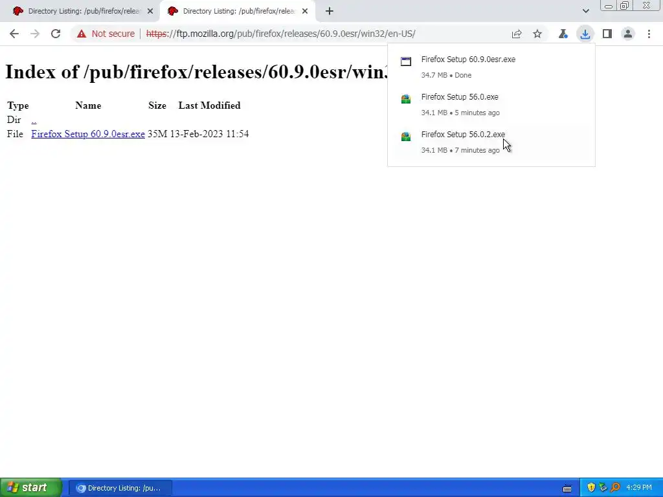Screen dimensions: 663x497
Task: Click the '13-Feb-2023 11:54' date cell
Action: pos(209,134)
